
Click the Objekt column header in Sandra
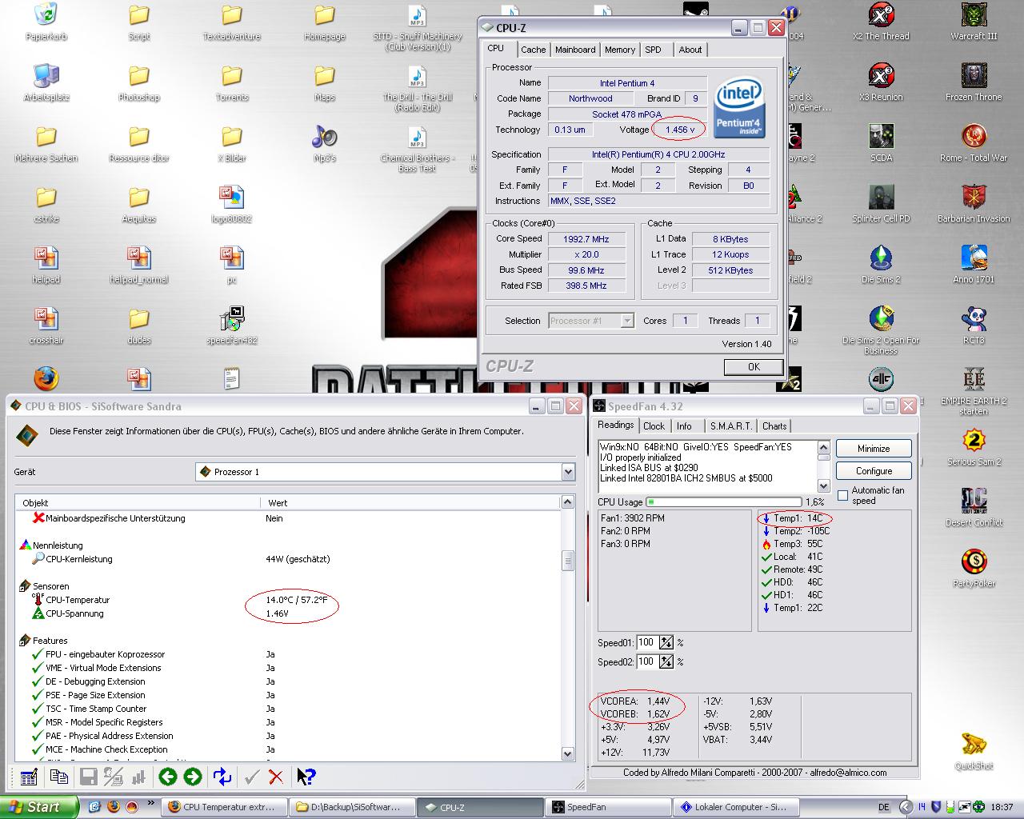[x=138, y=502]
